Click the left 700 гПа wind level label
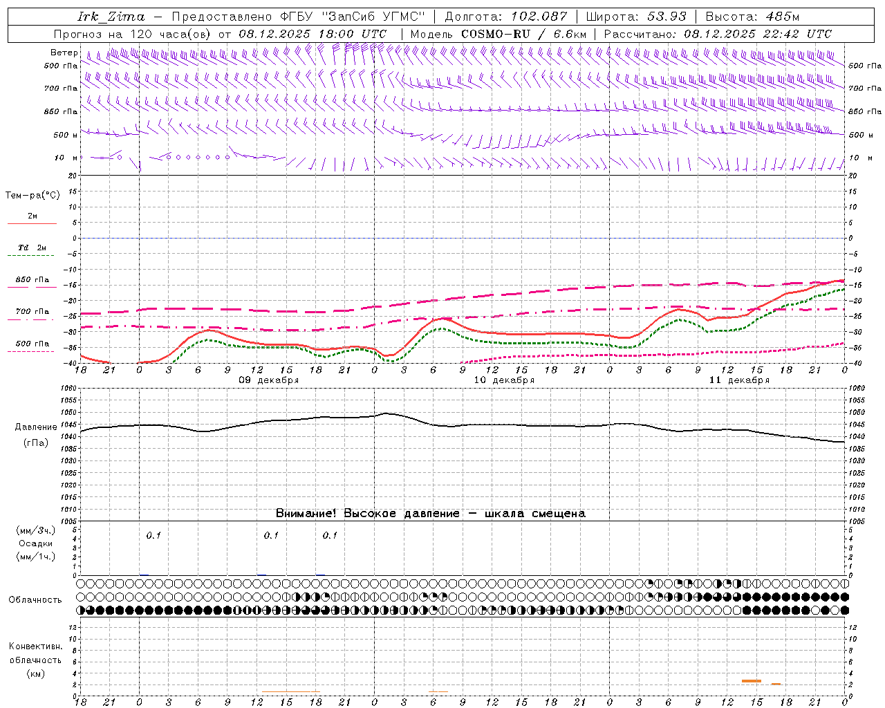This screenshot has width=885, height=708. 61,88
